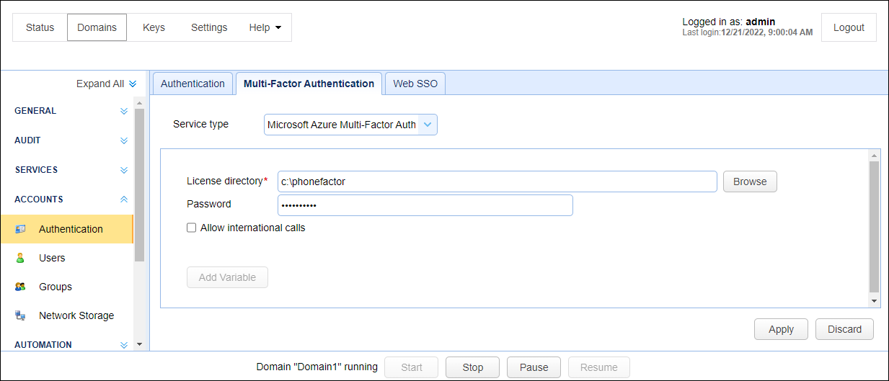Click the Logout button
The height and width of the screenshot is (381, 889).
click(x=849, y=27)
